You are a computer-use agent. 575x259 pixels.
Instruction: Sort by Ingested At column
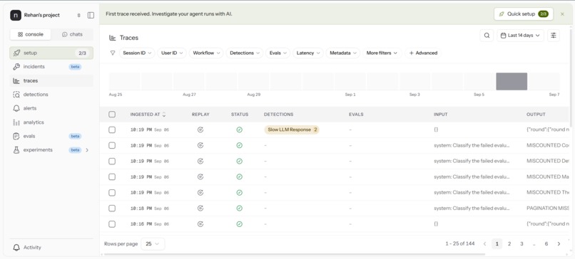tap(148, 115)
